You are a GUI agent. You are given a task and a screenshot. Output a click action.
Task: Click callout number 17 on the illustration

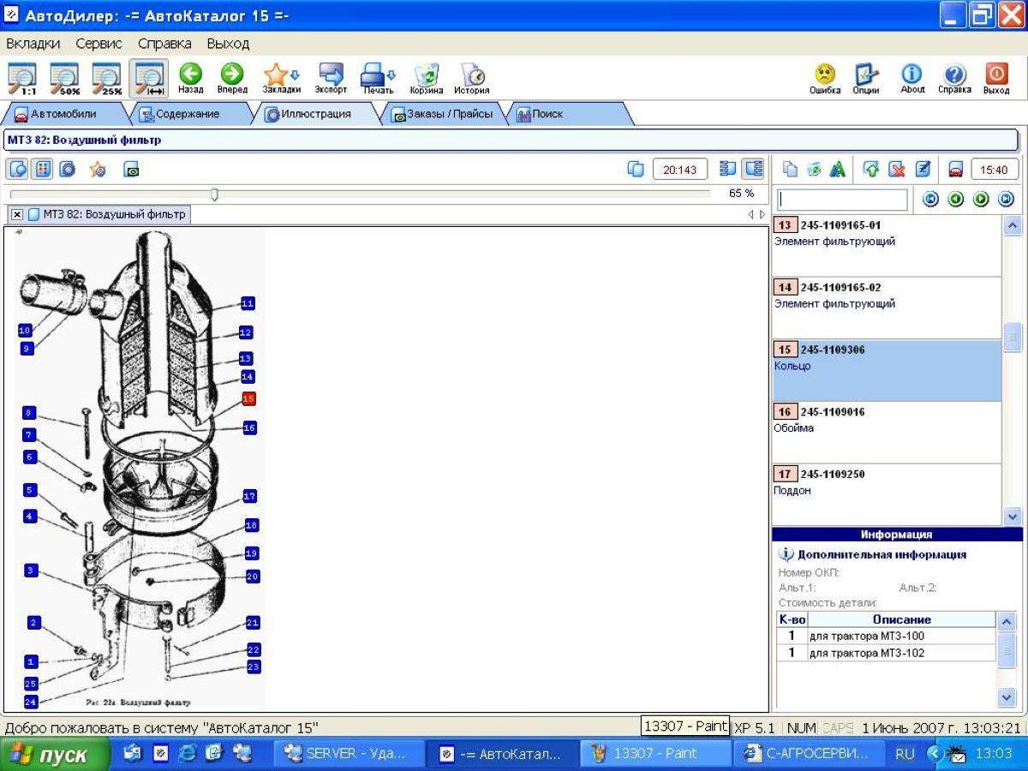coord(250,496)
